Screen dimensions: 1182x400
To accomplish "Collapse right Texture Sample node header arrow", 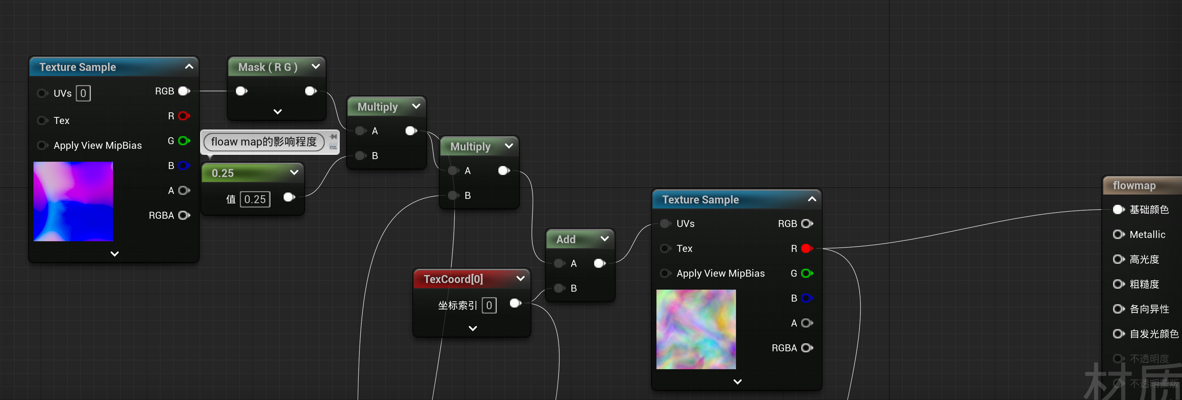I will click(812, 199).
